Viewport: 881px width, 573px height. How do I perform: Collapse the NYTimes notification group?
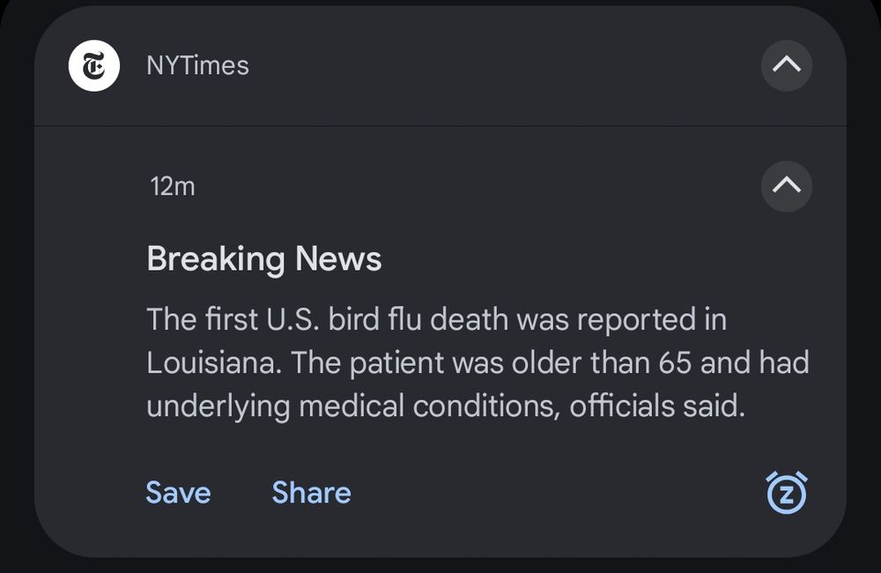pyautogui.click(x=786, y=65)
